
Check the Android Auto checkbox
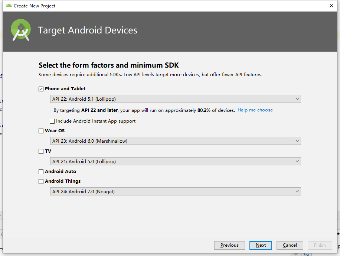[x=41, y=171]
